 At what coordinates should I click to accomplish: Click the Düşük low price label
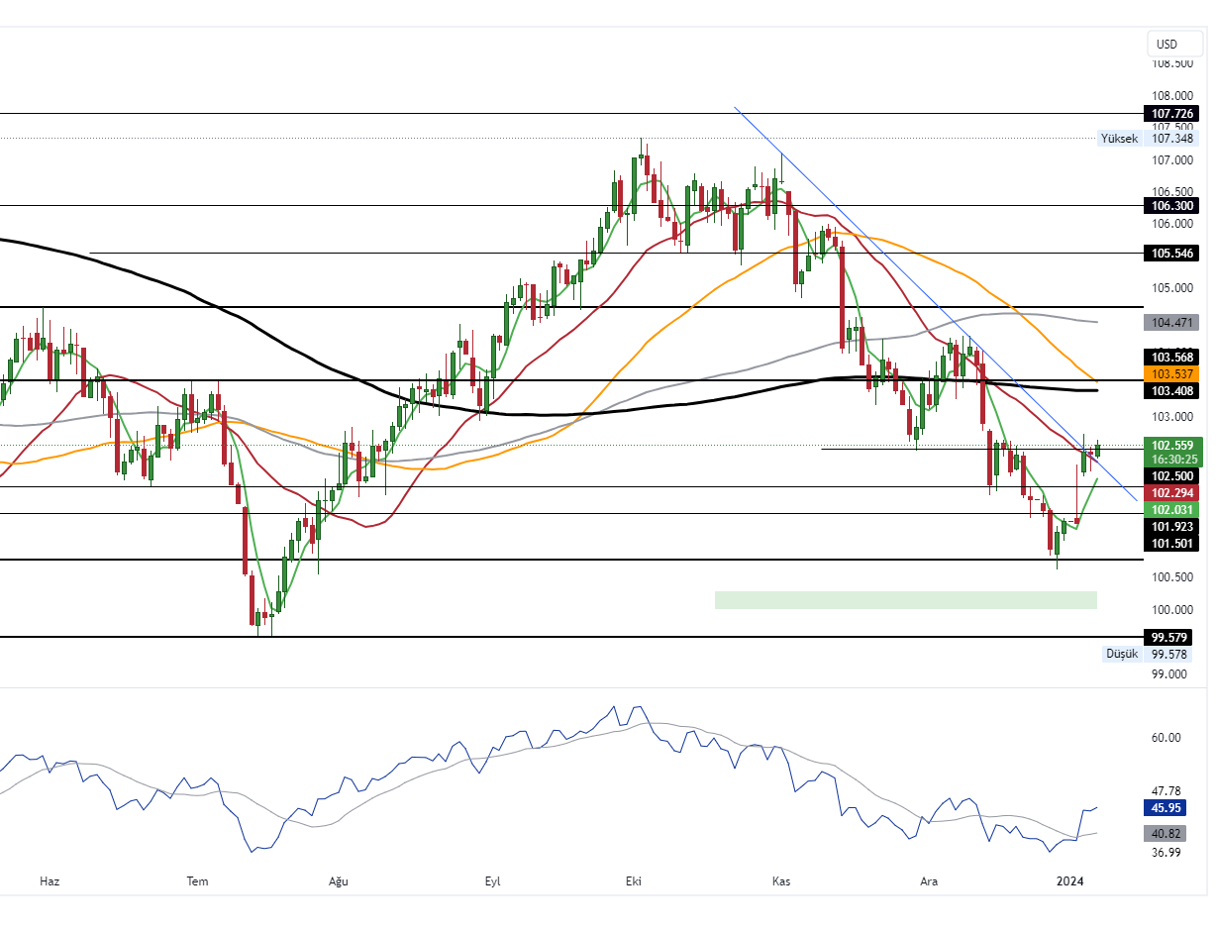(1122, 654)
